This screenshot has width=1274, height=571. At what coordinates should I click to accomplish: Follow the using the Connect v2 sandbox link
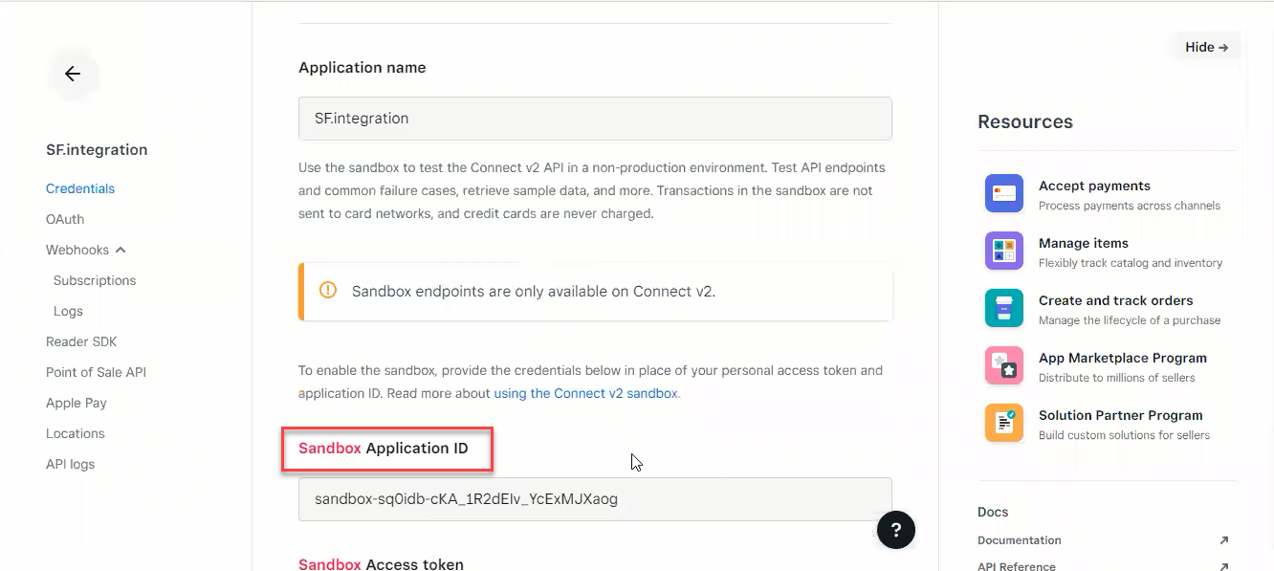pyautogui.click(x=585, y=393)
